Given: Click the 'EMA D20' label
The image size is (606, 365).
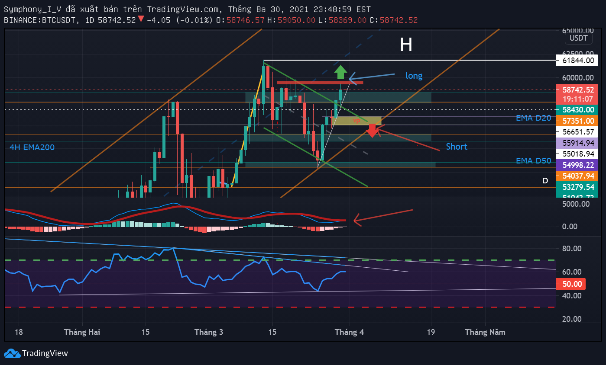Looking at the screenshot, I should click(534, 118).
